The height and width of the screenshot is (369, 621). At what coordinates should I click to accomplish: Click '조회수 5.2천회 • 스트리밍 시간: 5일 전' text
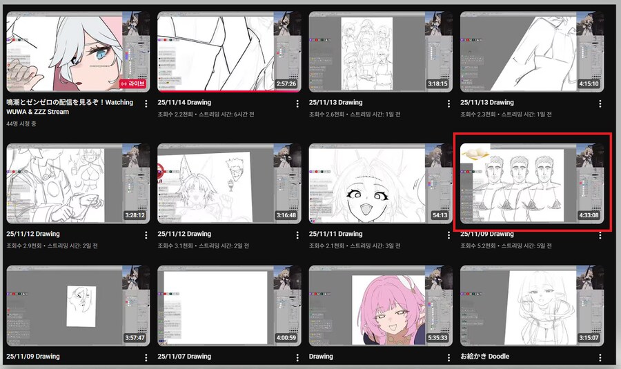coord(506,246)
